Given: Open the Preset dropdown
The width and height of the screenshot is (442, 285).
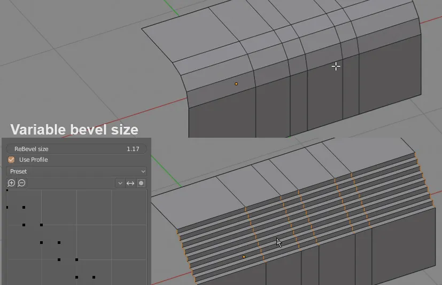Looking at the screenshot, I should [x=76, y=171].
